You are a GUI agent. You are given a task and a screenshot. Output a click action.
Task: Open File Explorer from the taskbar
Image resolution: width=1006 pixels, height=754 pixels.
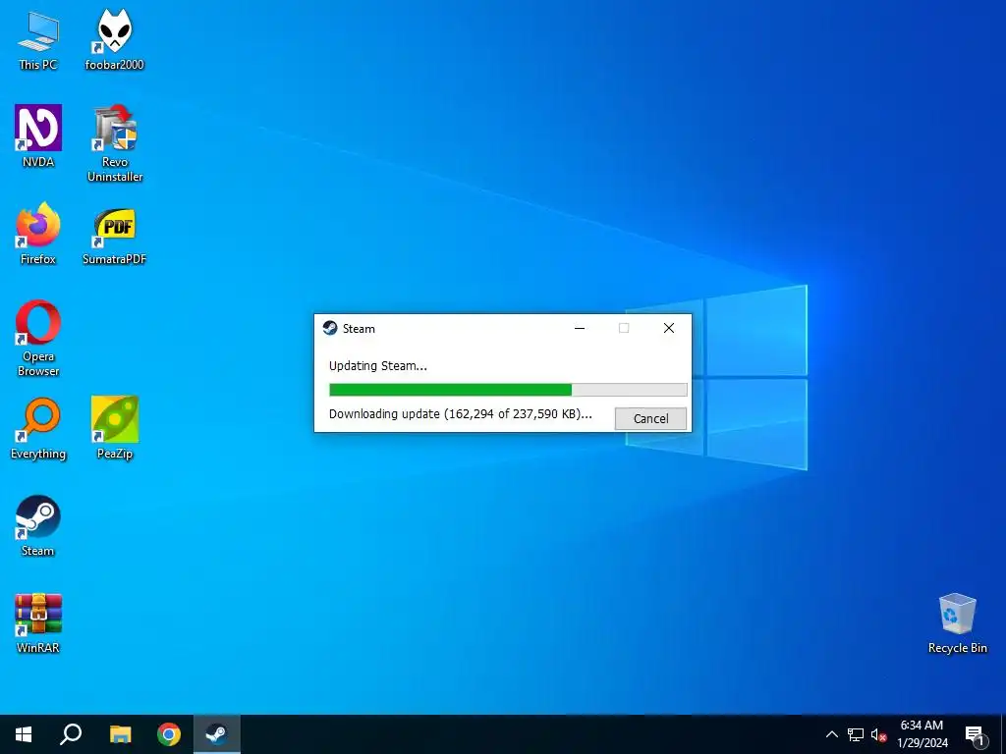coord(120,734)
